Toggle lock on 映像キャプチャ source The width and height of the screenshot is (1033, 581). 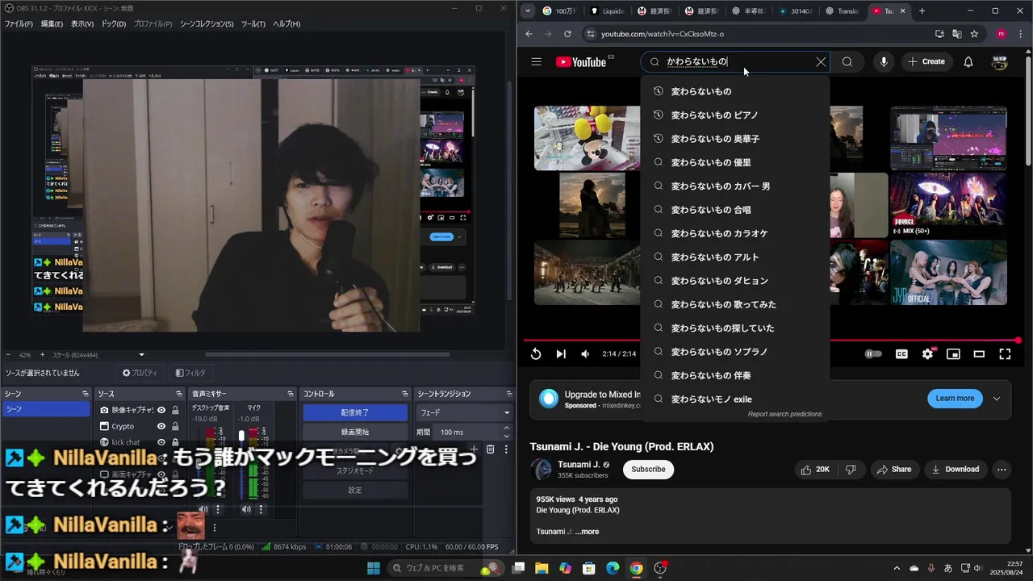pyautogui.click(x=175, y=410)
